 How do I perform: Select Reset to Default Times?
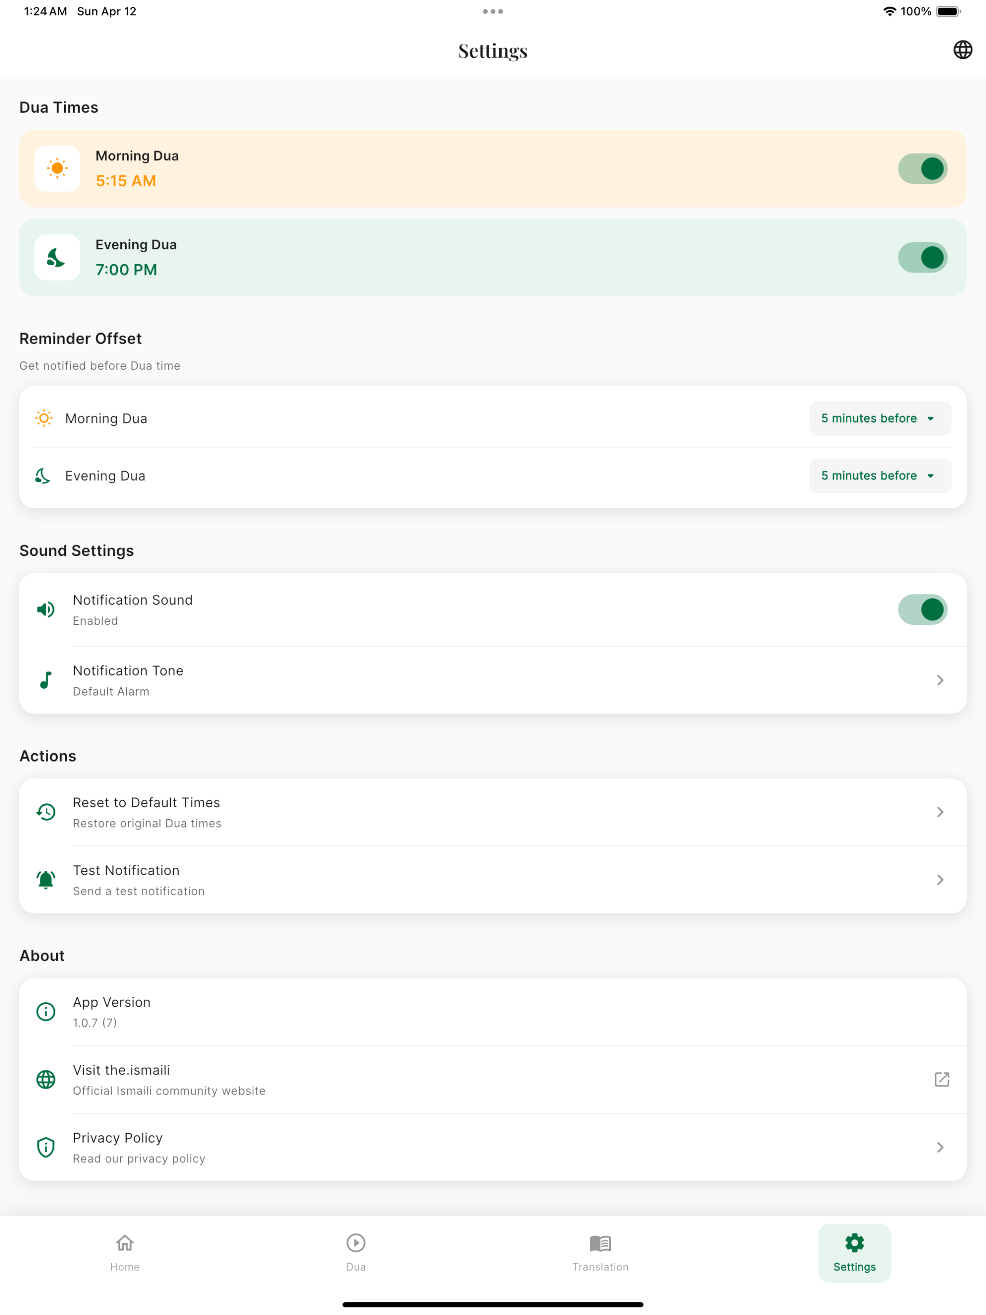(493, 812)
